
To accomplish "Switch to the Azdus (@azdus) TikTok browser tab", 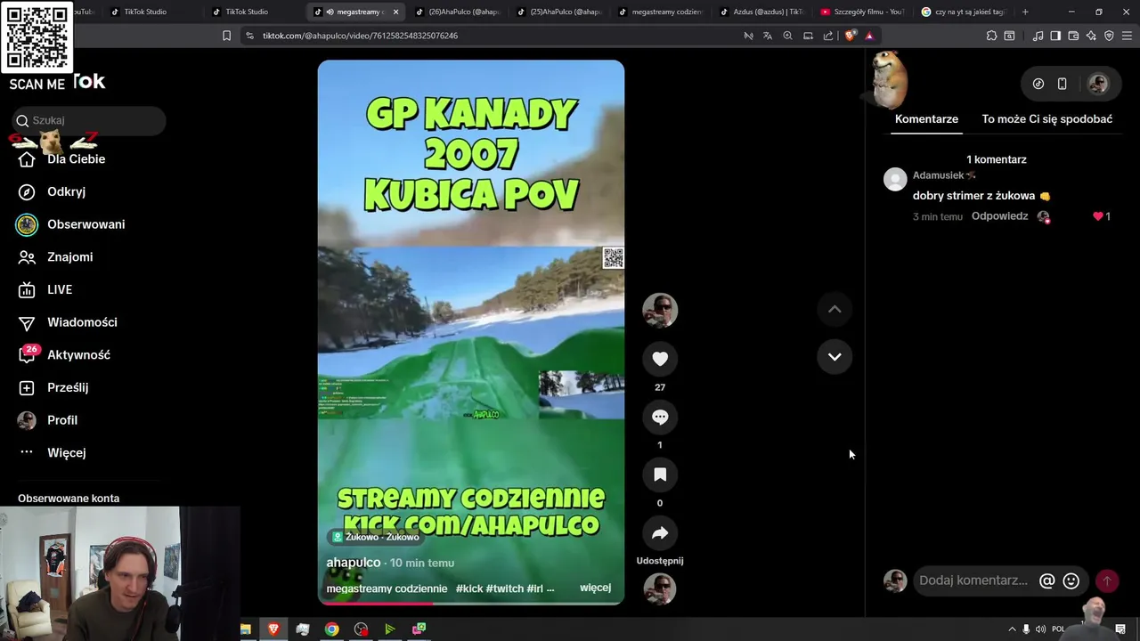I will [x=763, y=12].
